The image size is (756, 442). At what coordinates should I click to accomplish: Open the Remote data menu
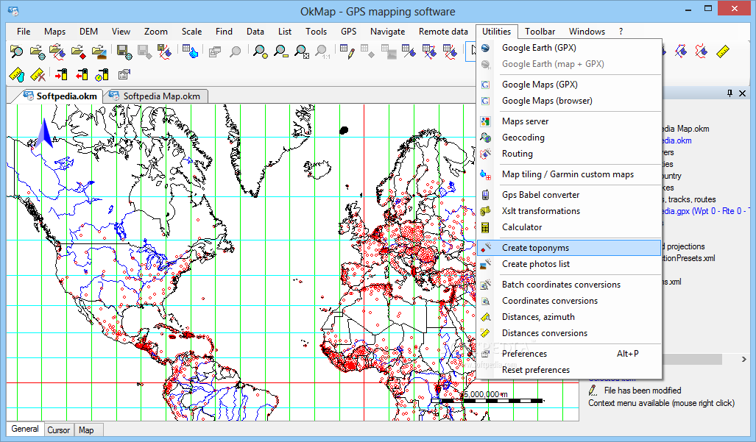pyautogui.click(x=443, y=32)
